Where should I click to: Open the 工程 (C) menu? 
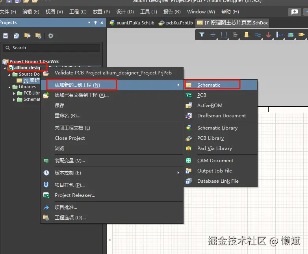[78, 12]
